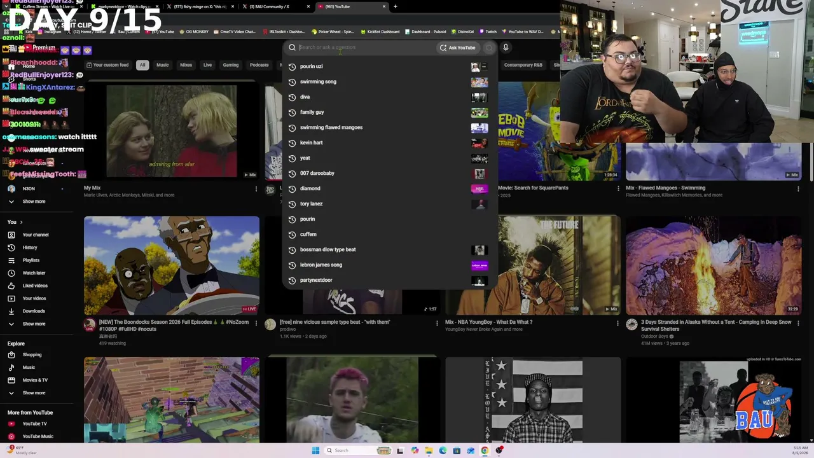814x458 pixels.
Task: Select 'swimming flawed mangoes' suggestion
Action: coord(331,127)
